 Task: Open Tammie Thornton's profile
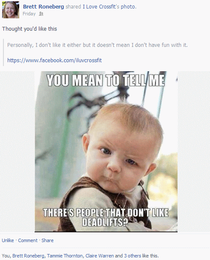tap(65, 256)
